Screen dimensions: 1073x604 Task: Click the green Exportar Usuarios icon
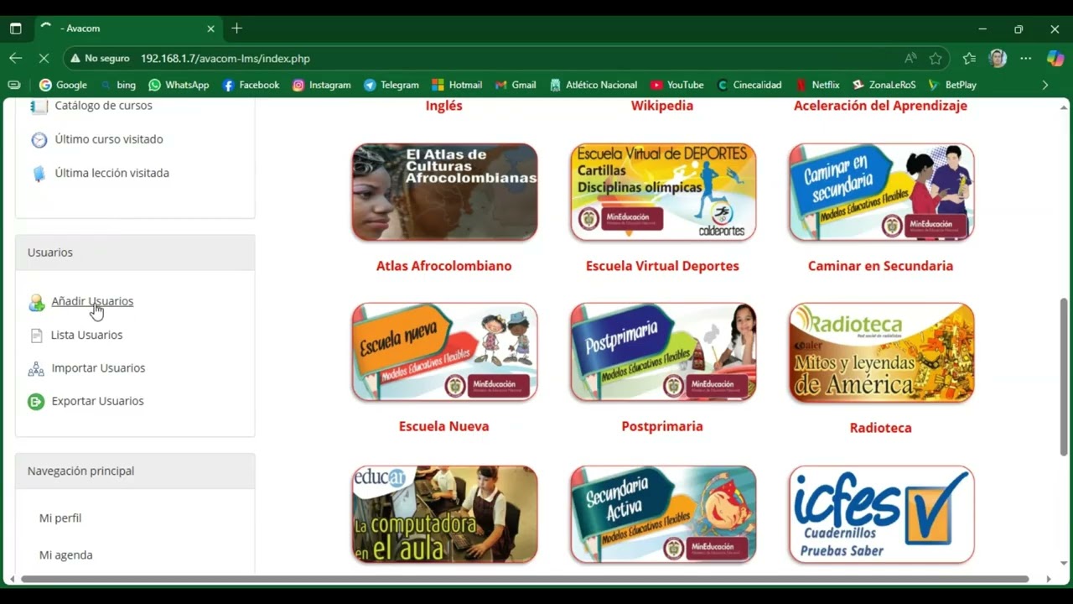click(x=36, y=402)
